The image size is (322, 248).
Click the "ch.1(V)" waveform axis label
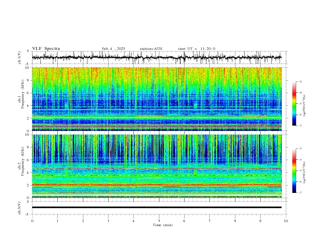[20, 58]
